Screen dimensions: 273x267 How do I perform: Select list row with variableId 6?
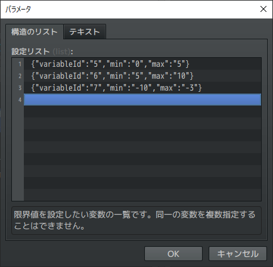(x=142, y=76)
